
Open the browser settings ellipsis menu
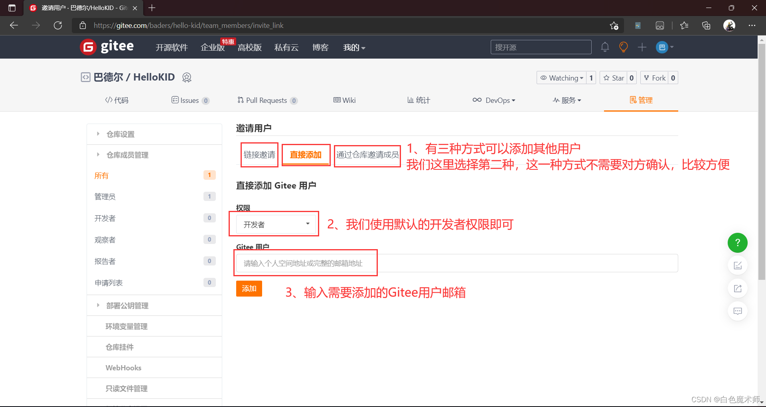[752, 26]
